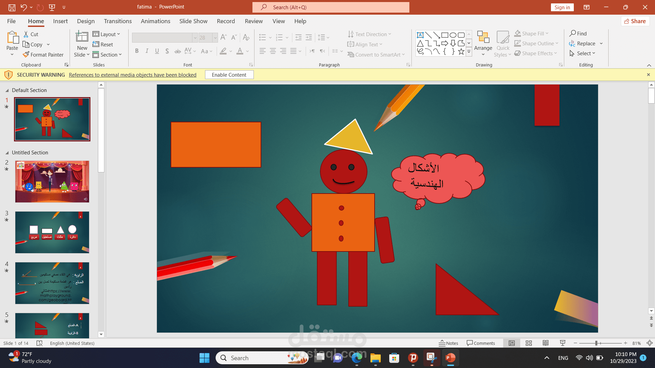Viewport: 655px width, 368px height.
Task: Open the Shape Fill dropdown
Action: point(532,33)
